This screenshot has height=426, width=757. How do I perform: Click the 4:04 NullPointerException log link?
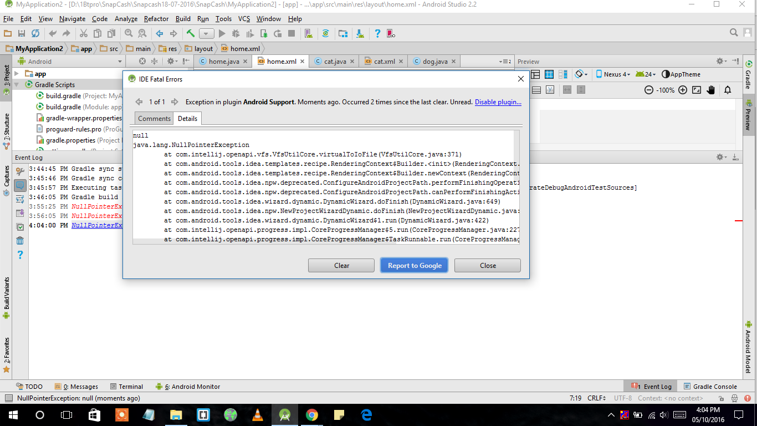pos(97,225)
